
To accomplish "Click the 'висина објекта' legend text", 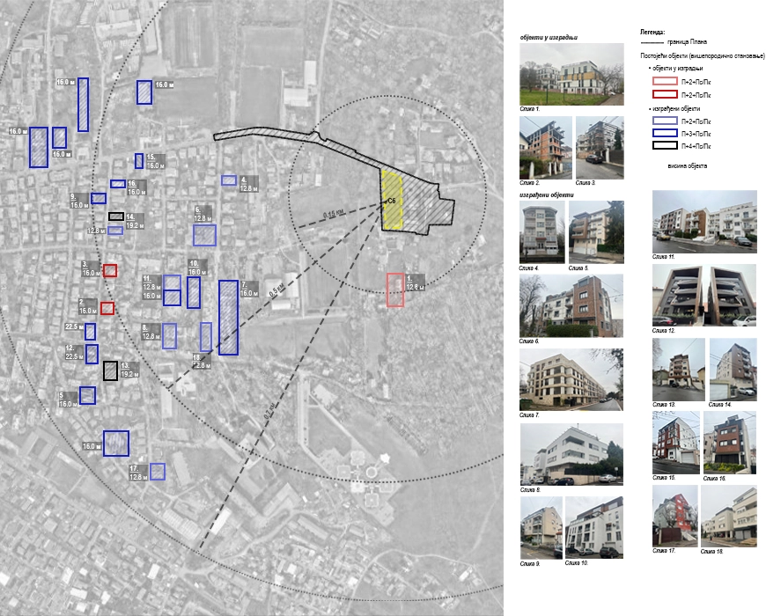I will pyautogui.click(x=688, y=166).
